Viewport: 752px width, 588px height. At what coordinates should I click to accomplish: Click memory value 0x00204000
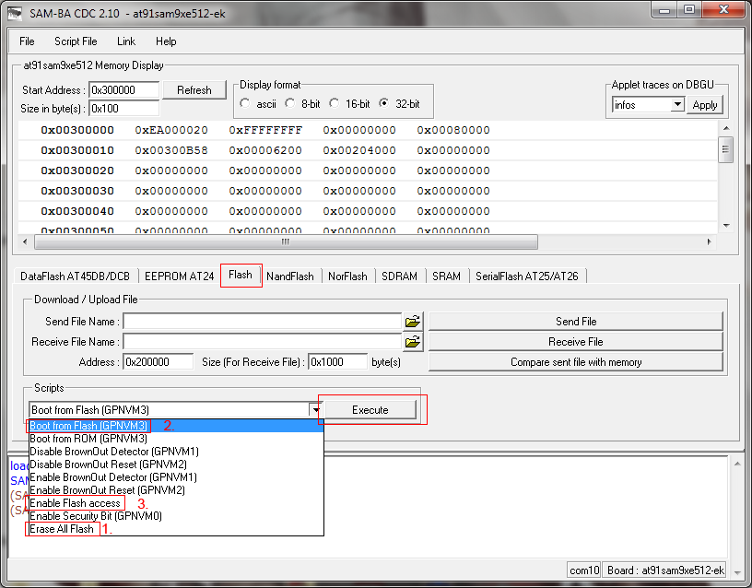tap(359, 150)
